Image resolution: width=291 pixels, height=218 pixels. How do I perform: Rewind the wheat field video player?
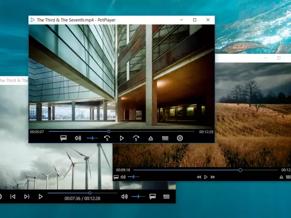(x=199, y=177)
